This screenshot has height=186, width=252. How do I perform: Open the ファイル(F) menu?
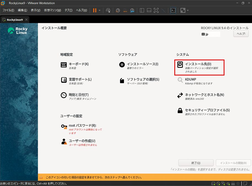coord(8,10)
